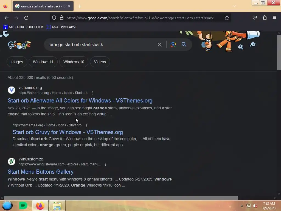Open the Extensions puzzle icon
This screenshot has width=281, height=211.
265,18
